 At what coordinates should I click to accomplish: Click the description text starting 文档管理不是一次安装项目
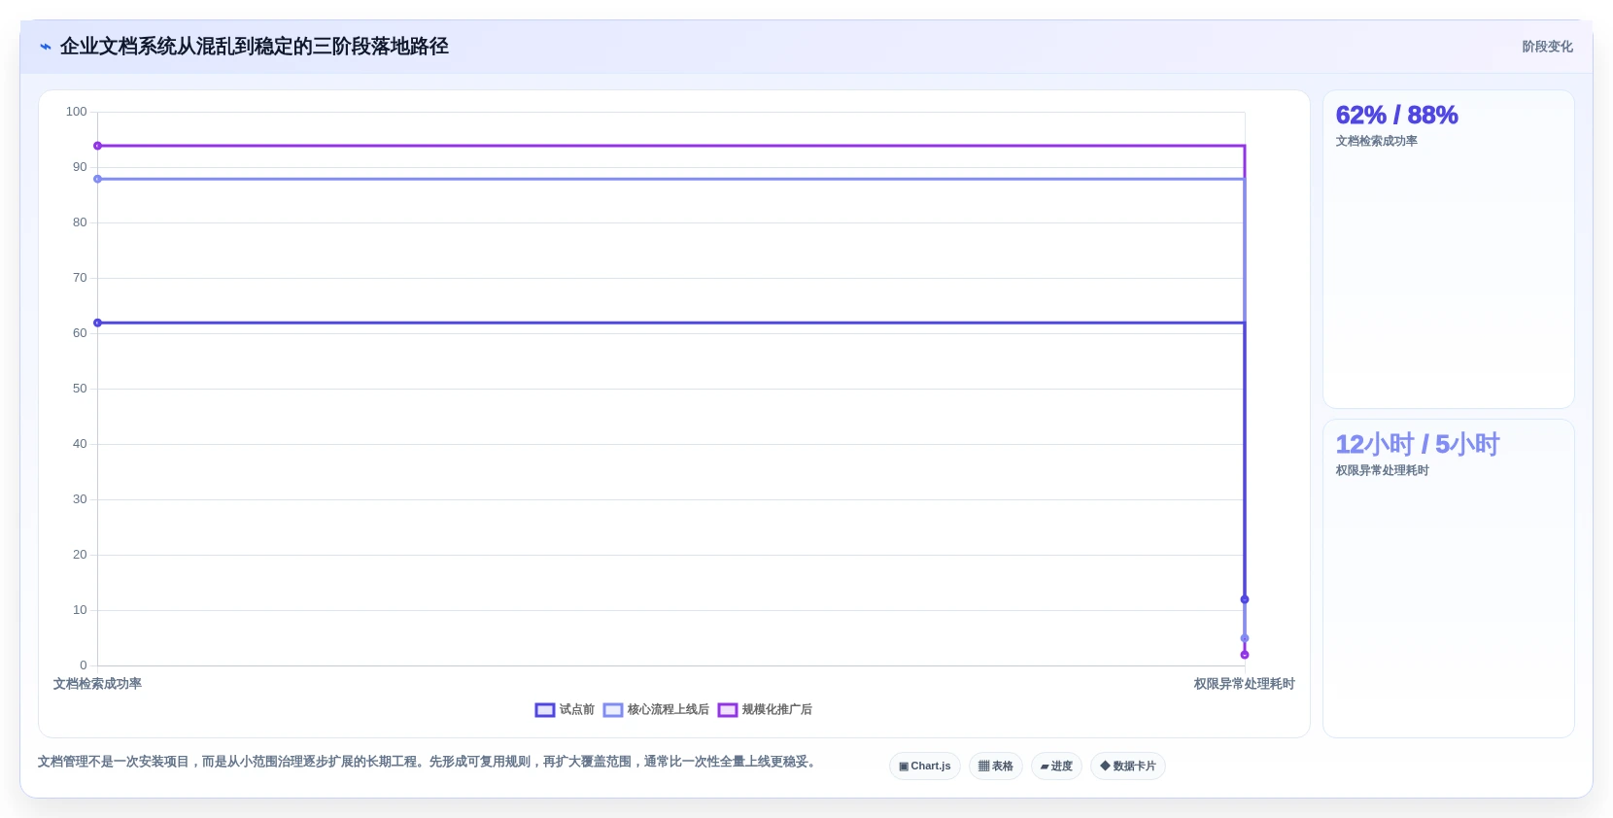429,762
